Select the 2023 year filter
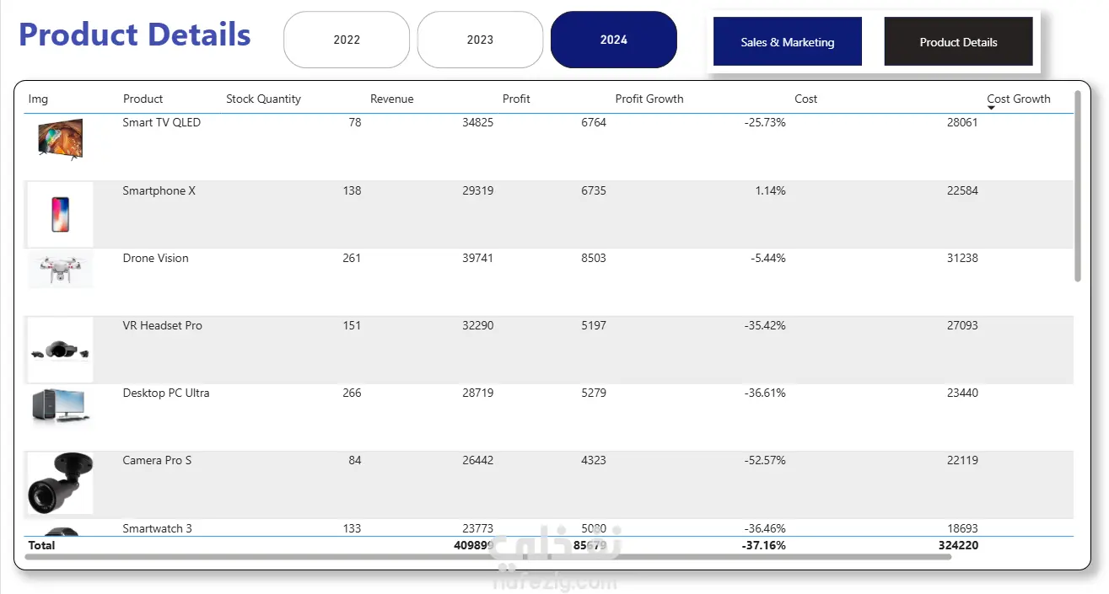 point(480,40)
